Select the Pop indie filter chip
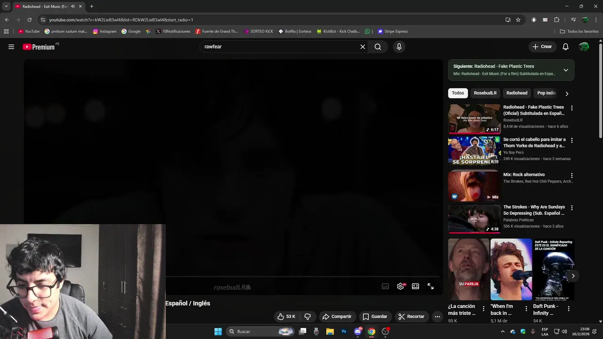 546,93
